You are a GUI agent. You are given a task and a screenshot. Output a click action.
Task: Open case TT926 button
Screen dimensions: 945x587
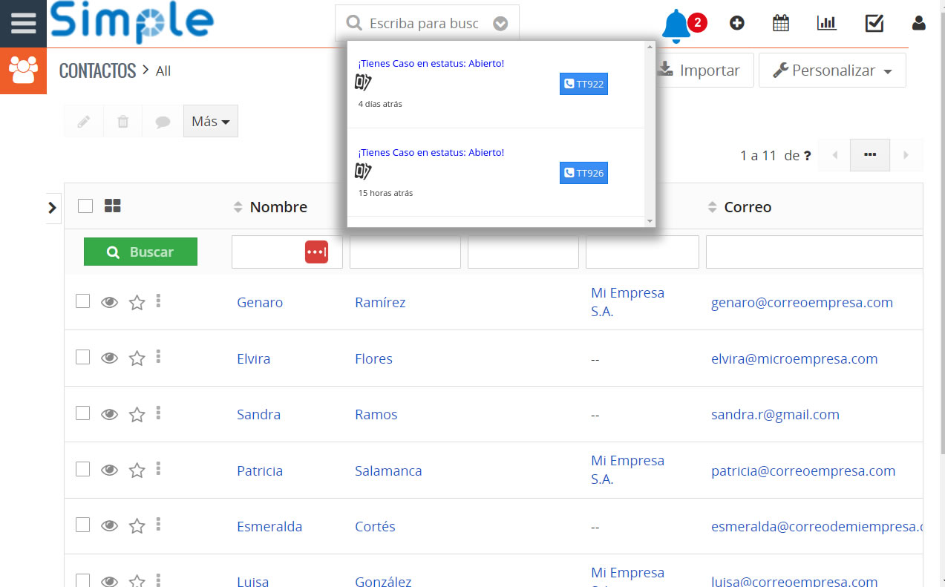point(583,173)
